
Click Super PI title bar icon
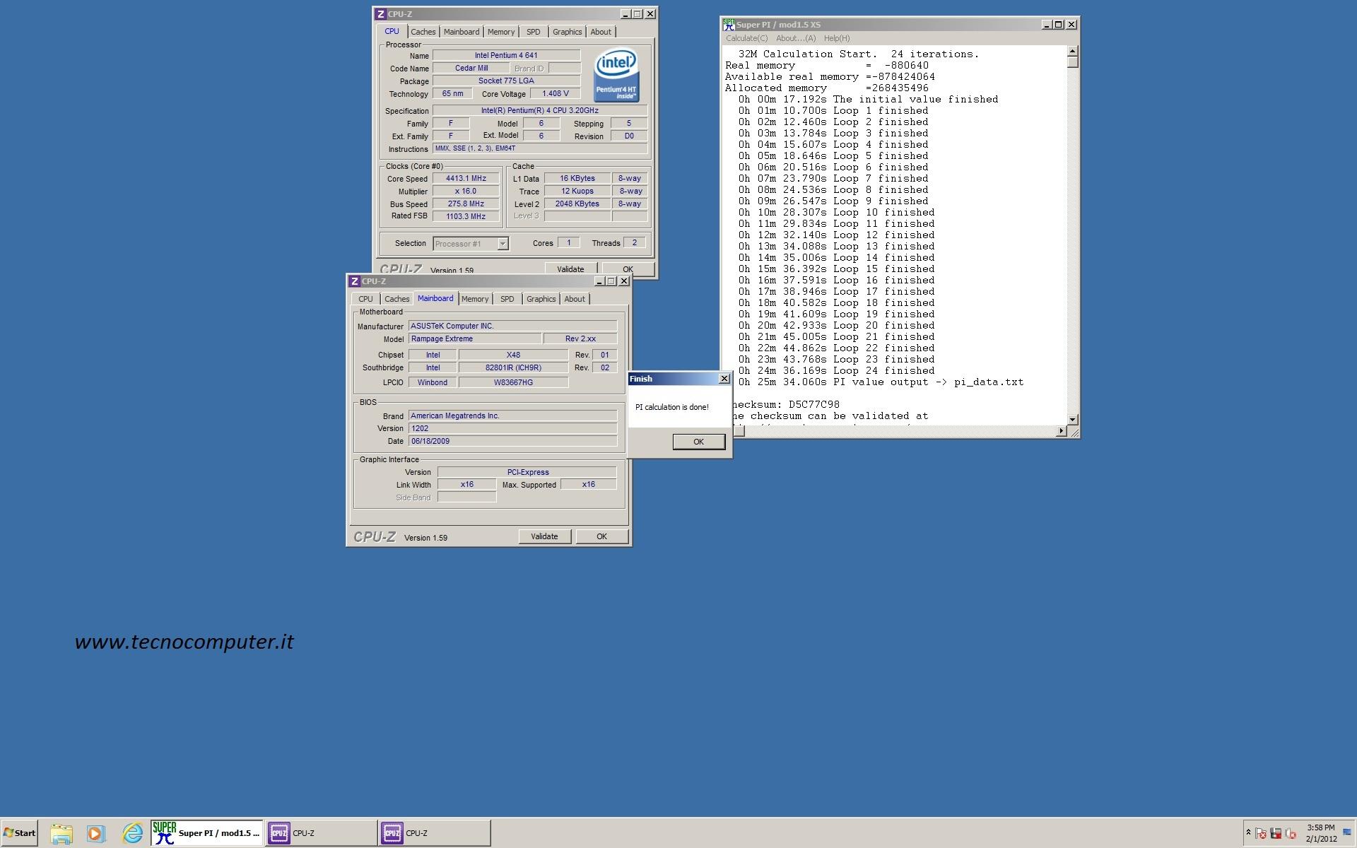pos(729,24)
